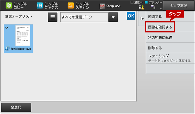Toggle the 通信中 indicator box

tap(132, 2)
